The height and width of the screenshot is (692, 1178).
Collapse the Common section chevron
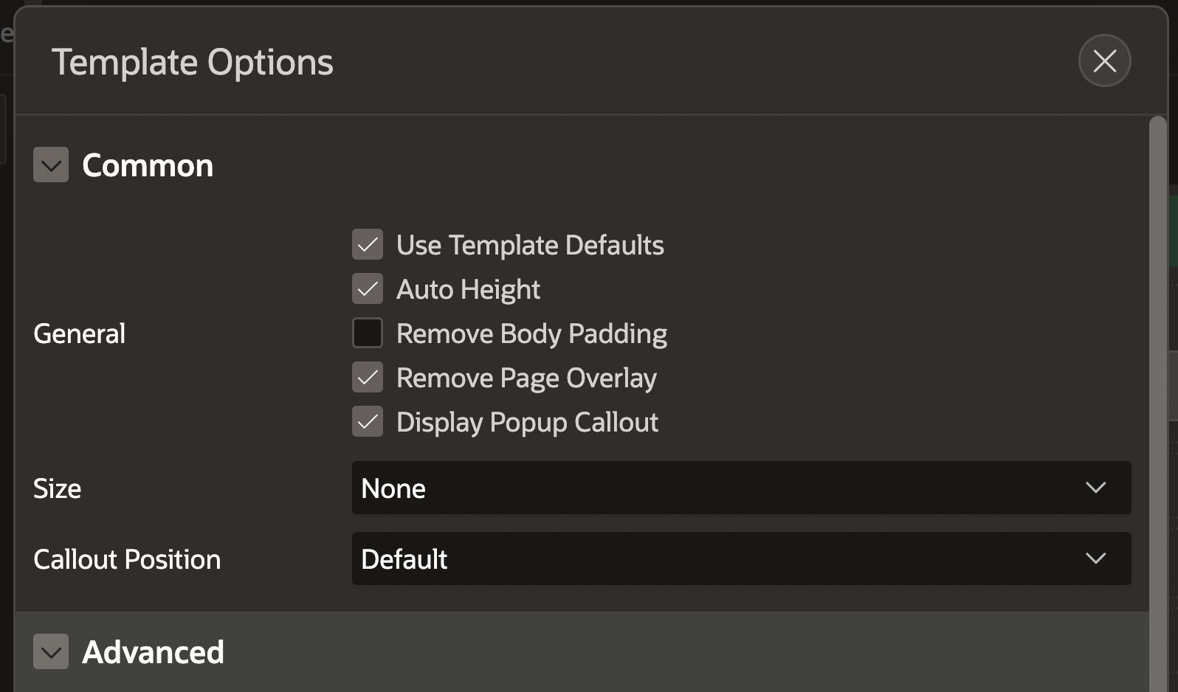51,165
